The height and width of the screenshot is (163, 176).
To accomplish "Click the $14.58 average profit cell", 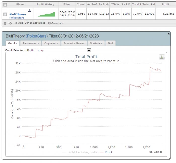I will pos(93,14).
